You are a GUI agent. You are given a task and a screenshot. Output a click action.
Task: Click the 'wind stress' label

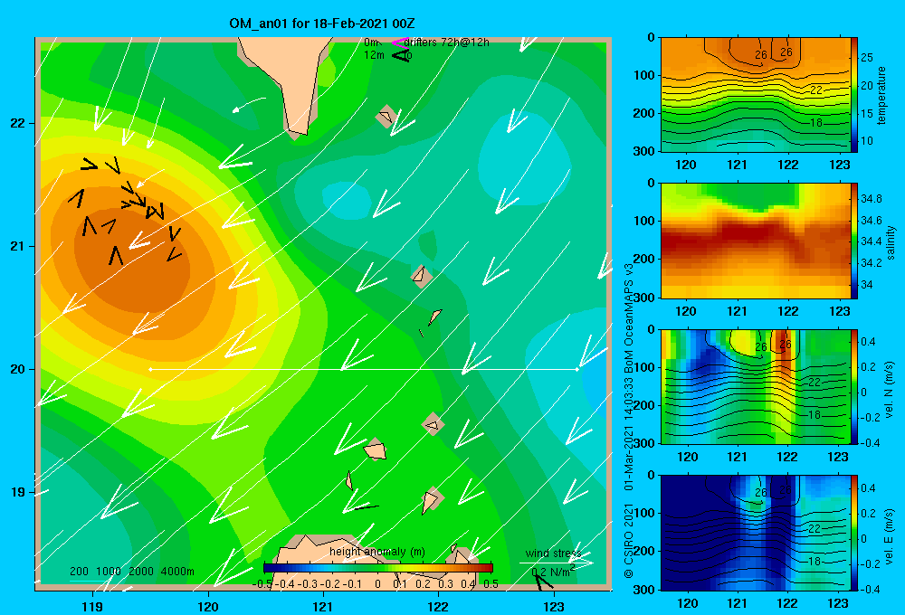point(553,553)
